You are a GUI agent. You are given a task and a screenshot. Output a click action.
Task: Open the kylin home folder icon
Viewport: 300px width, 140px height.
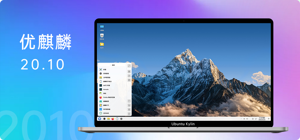102,44
